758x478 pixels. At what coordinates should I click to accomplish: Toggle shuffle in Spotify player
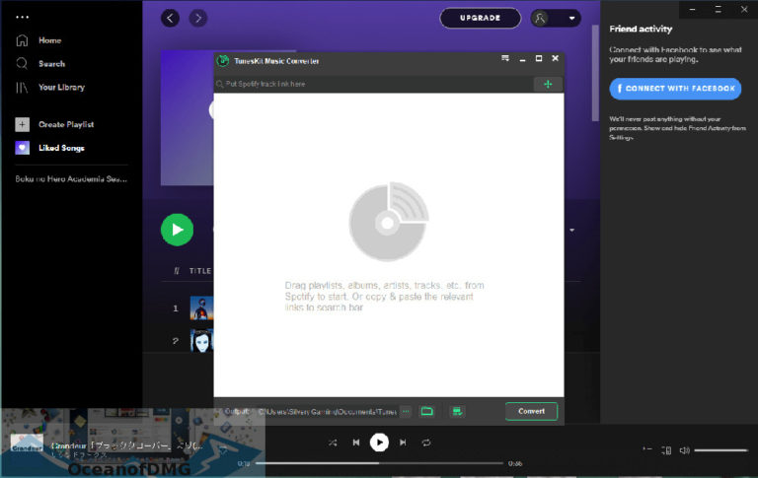(333, 443)
